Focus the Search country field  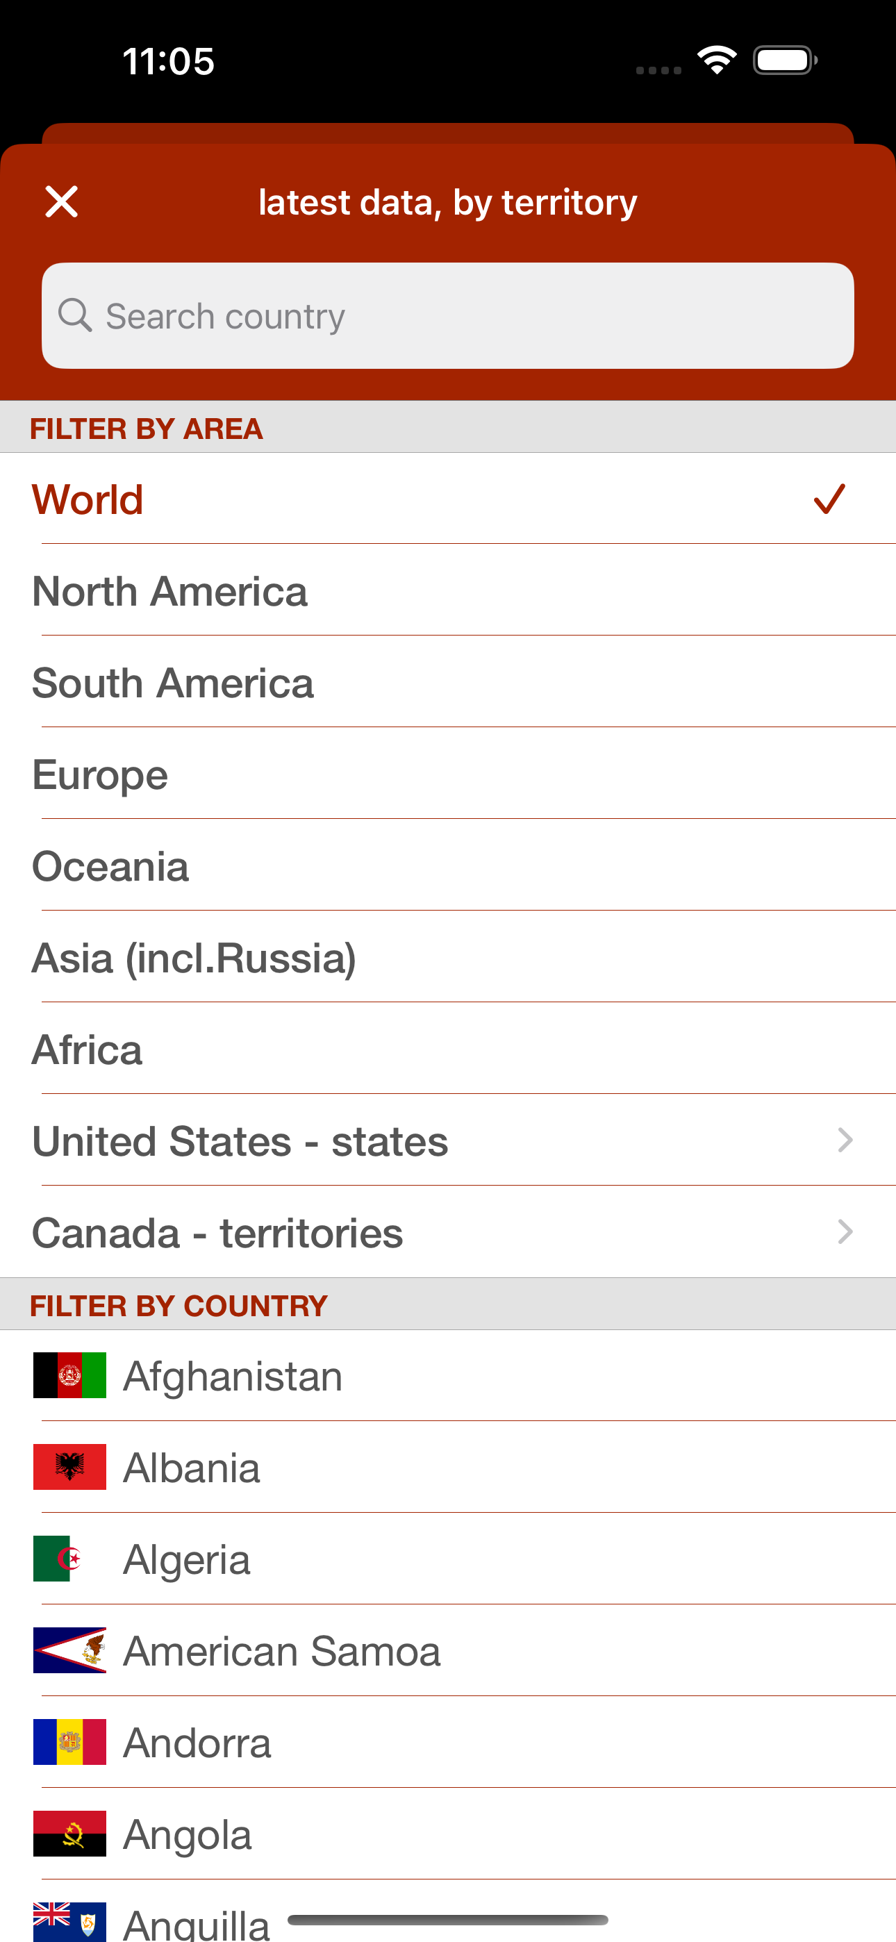[x=448, y=316]
